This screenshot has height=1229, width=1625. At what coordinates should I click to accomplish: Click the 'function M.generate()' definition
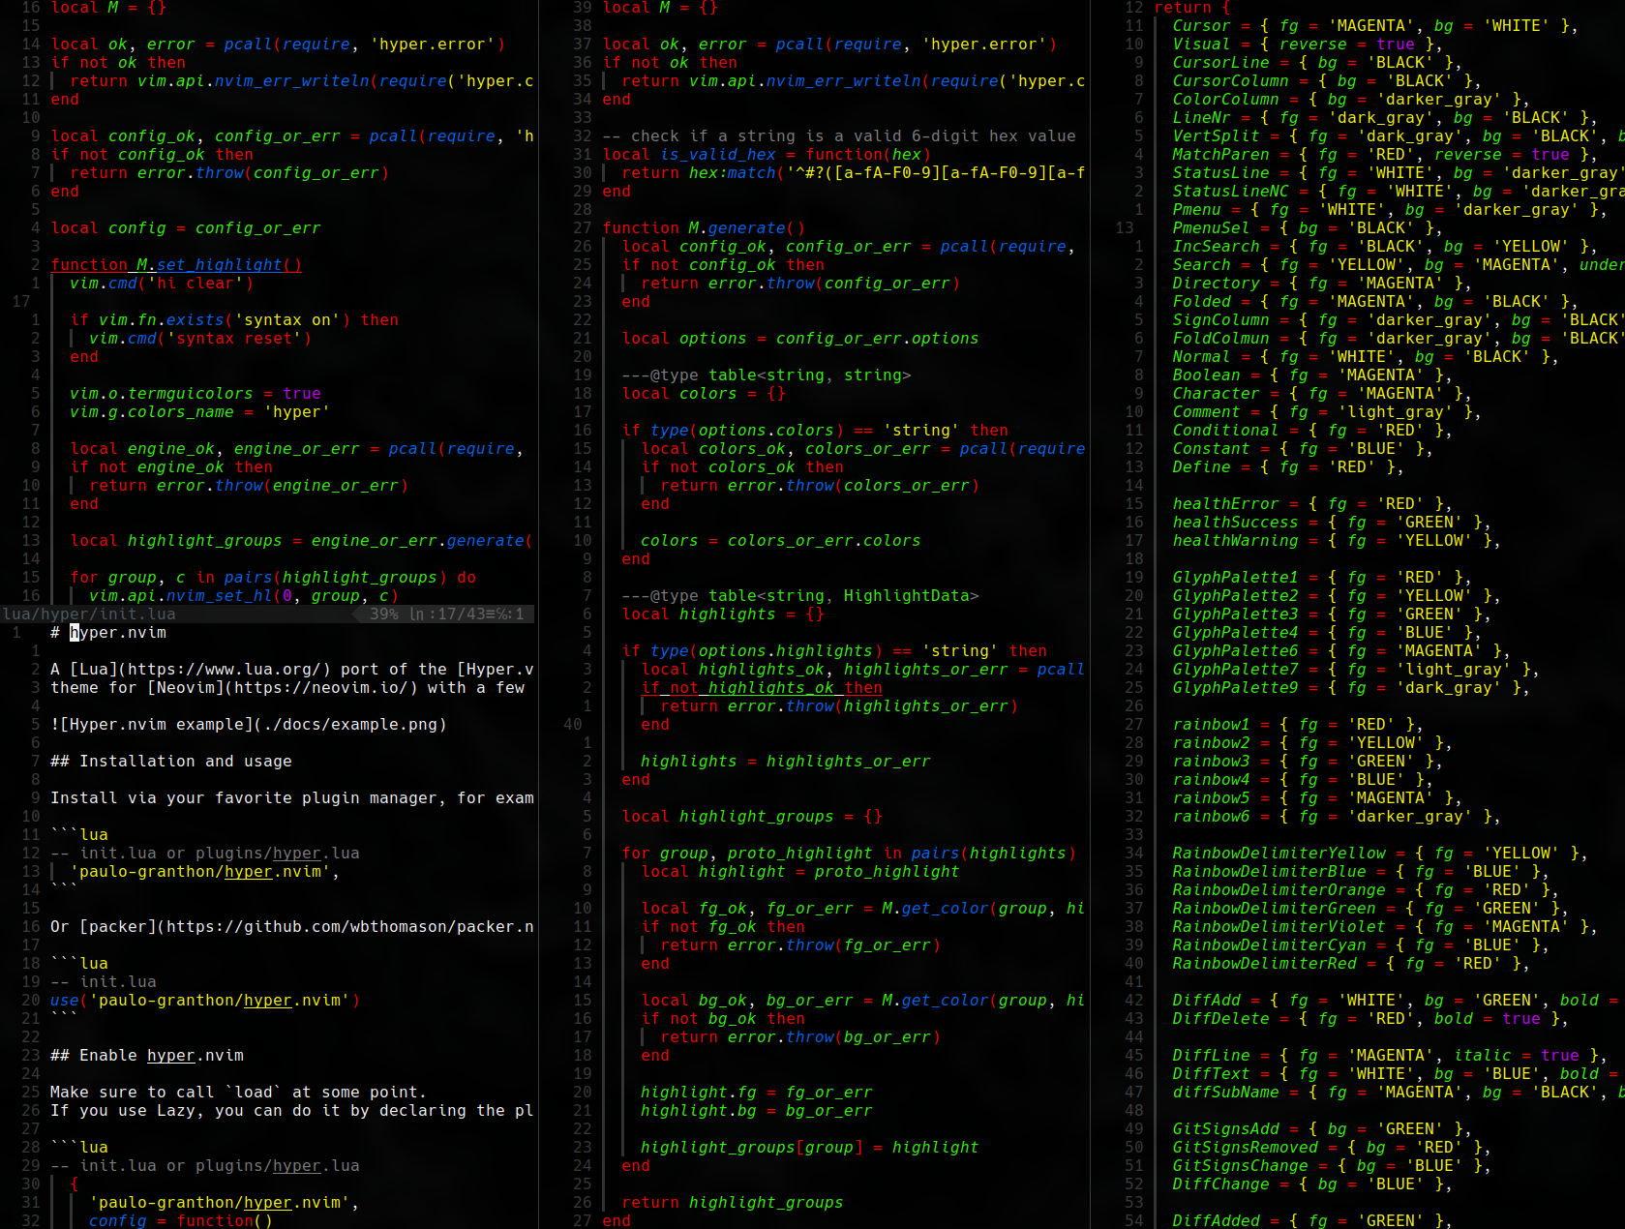[x=704, y=227]
